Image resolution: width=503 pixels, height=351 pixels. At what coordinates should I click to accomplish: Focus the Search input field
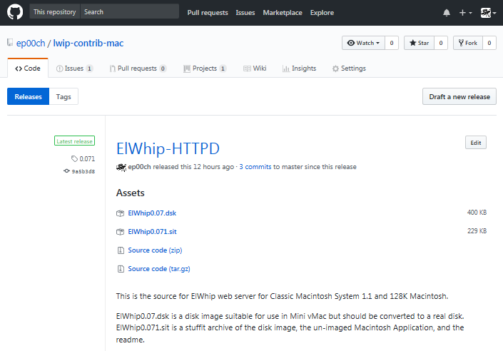click(x=130, y=11)
